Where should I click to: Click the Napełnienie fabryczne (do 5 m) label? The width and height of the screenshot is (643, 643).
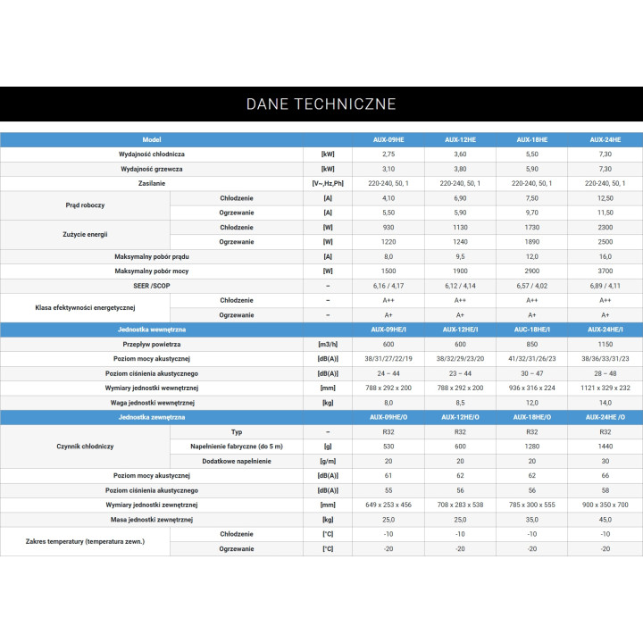pos(237,447)
